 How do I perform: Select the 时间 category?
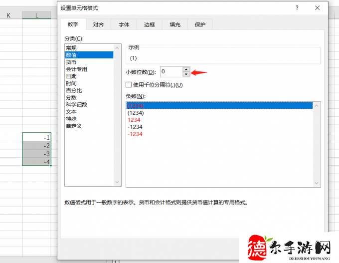[89, 83]
